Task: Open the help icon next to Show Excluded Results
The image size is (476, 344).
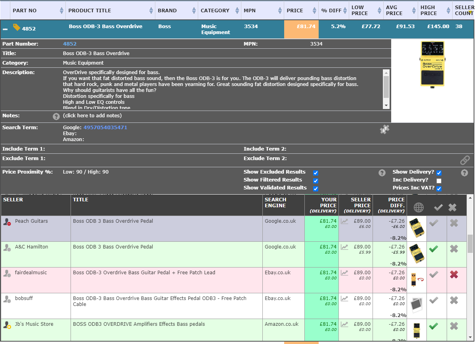Action: (382, 173)
